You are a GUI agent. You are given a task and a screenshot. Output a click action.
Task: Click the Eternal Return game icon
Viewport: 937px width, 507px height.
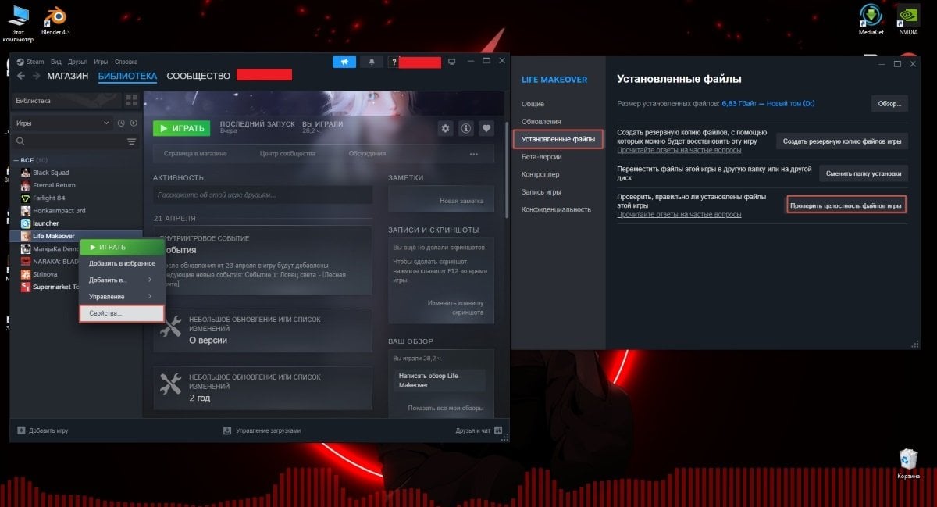coord(26,185)
